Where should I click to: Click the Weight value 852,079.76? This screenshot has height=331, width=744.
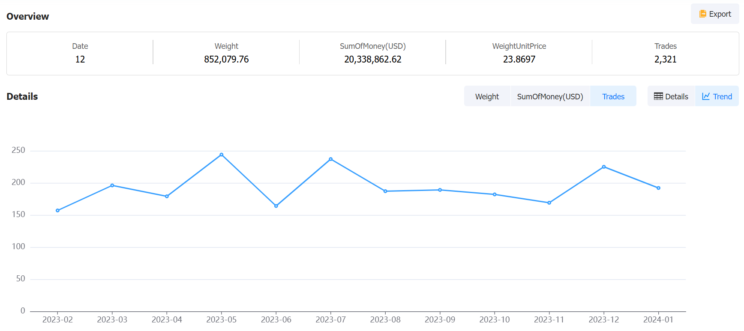(226, 59)
